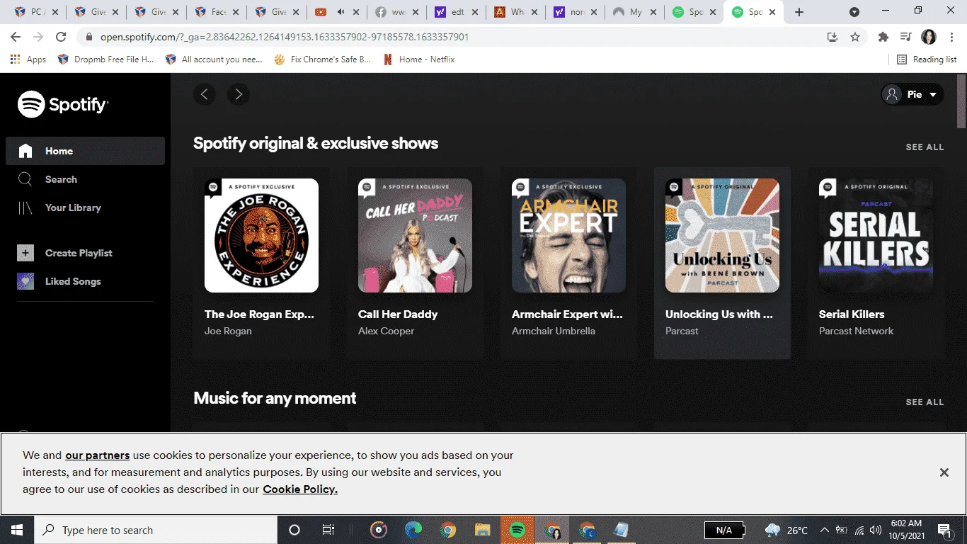Open a new Chrome tab
This screenshot has width=967, height=544.
(799, 12)
